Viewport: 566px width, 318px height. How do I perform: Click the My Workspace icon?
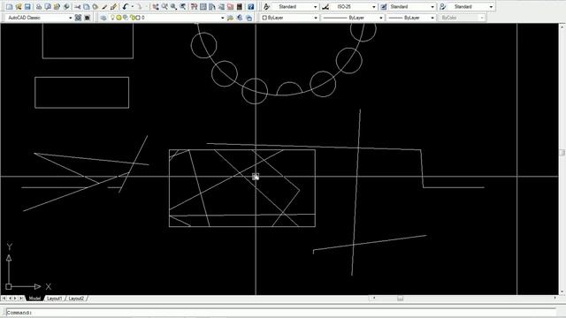(x=88, y=18)
